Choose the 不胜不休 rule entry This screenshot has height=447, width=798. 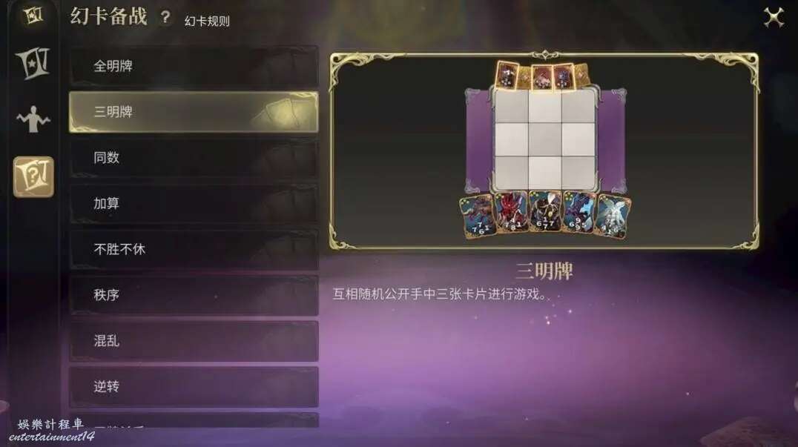(x=194, y=249)
